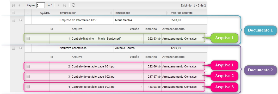The height and width of the screenshot is (94, 278).
Task: Go to last page icon
Action: [x=65, y=5]
